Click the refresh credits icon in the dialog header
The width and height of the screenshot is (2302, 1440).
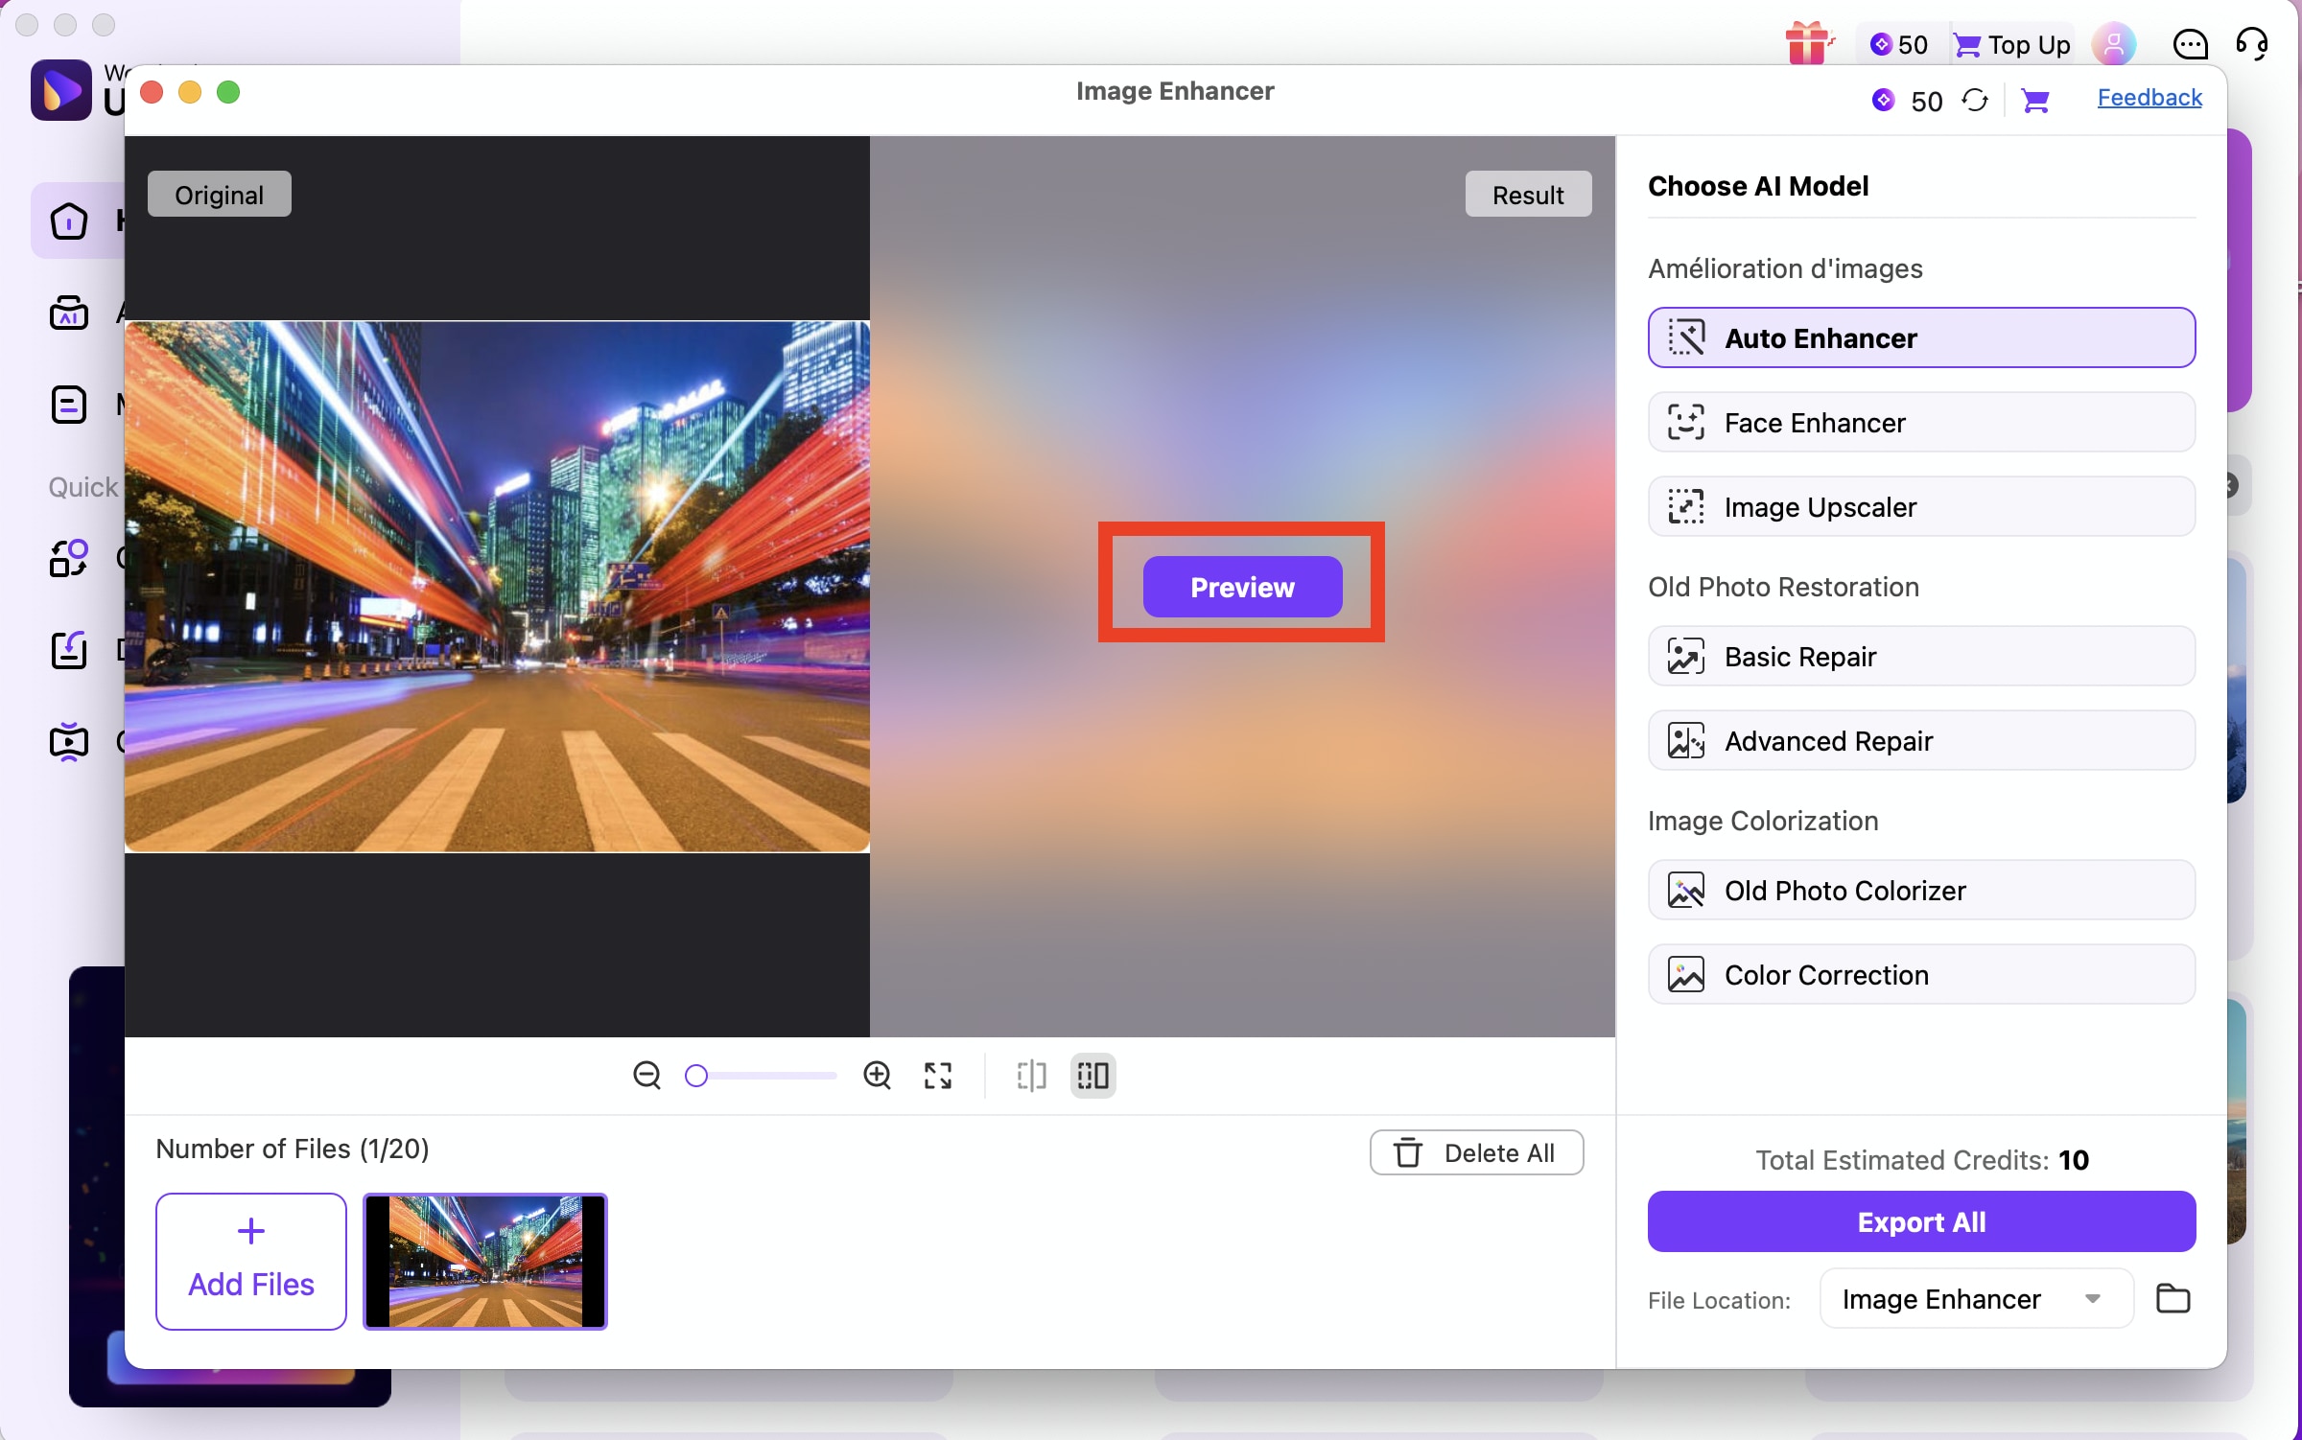pyautogui.click(x=1976, y=100)
